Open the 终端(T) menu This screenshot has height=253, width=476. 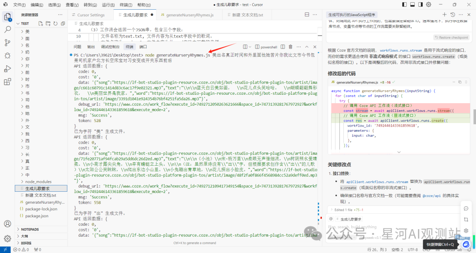(126, 4)
